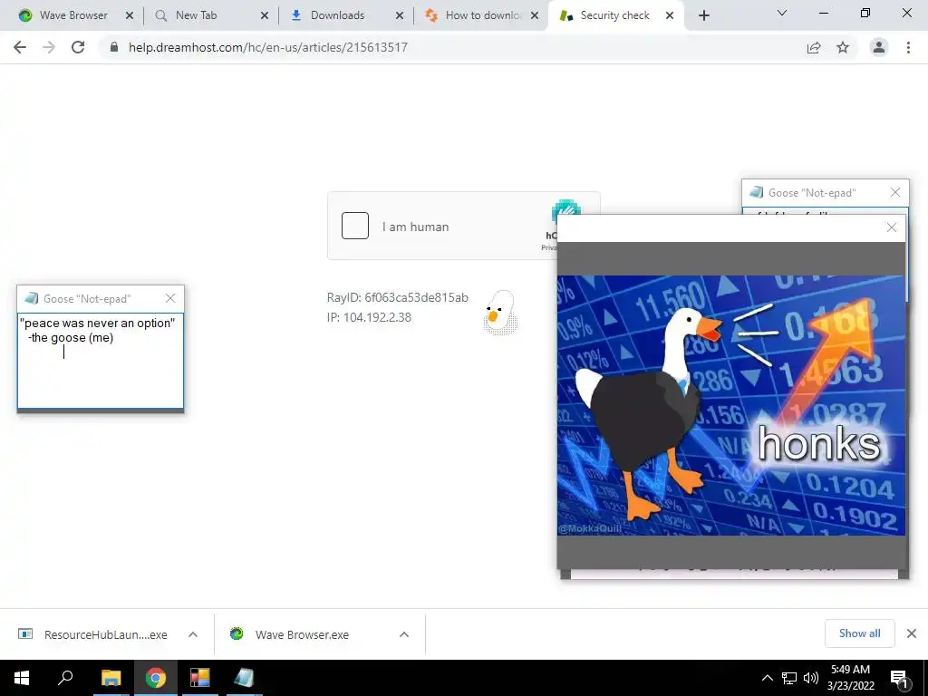Click the address bar URL
Image resolution: width=928 pixels, height=696 pixels.
coord(267,47)
